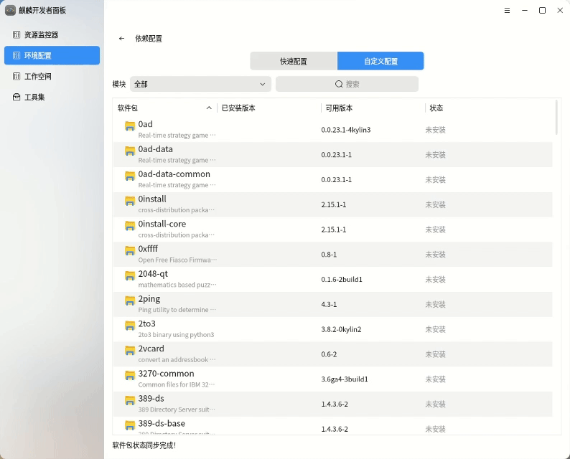Click the back arrow beside 依赖配置
Image resolution: width=570 pixels, height=459 pixels.
coord(121,39)
